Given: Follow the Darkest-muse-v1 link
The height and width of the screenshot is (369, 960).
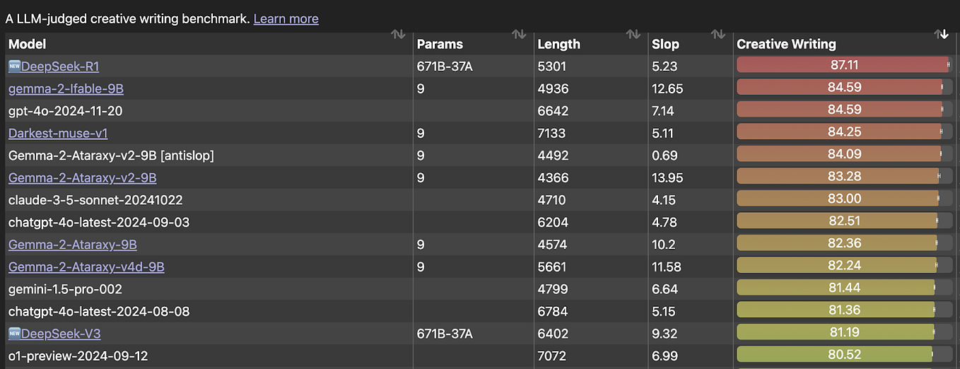Looking at the screenshot, I should [x=58, y=133].
